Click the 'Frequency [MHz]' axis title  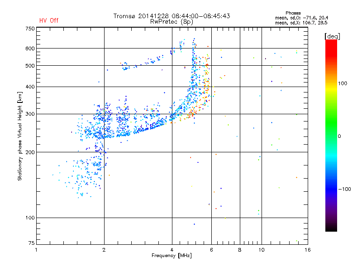[171, 256]
